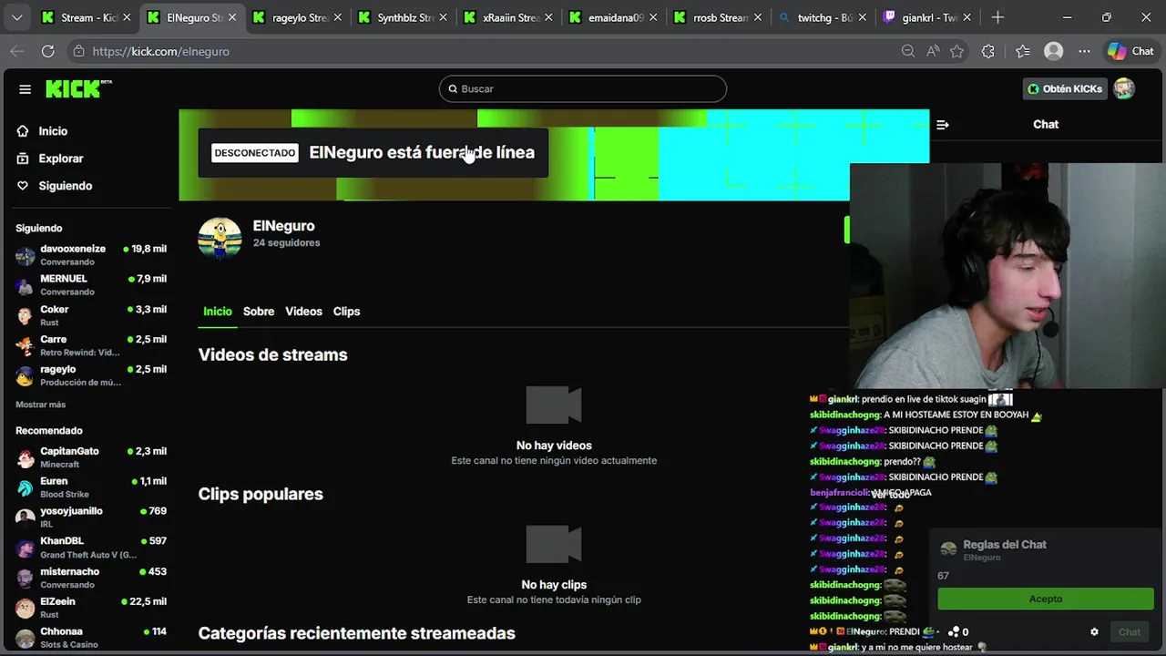Switch to the Sobre tab

point(259,312)
